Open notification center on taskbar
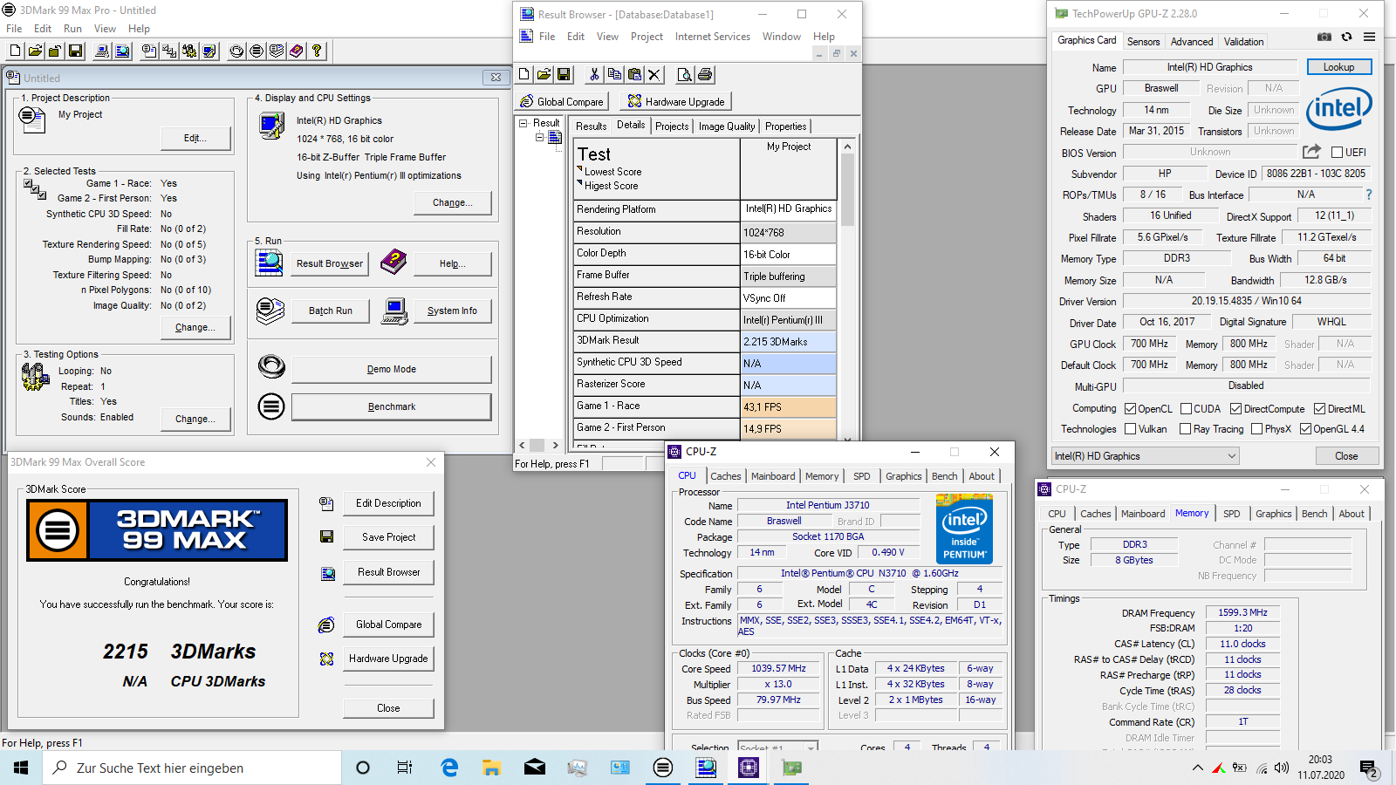Screen dimensions: 1396x785 pos(1368,768)
